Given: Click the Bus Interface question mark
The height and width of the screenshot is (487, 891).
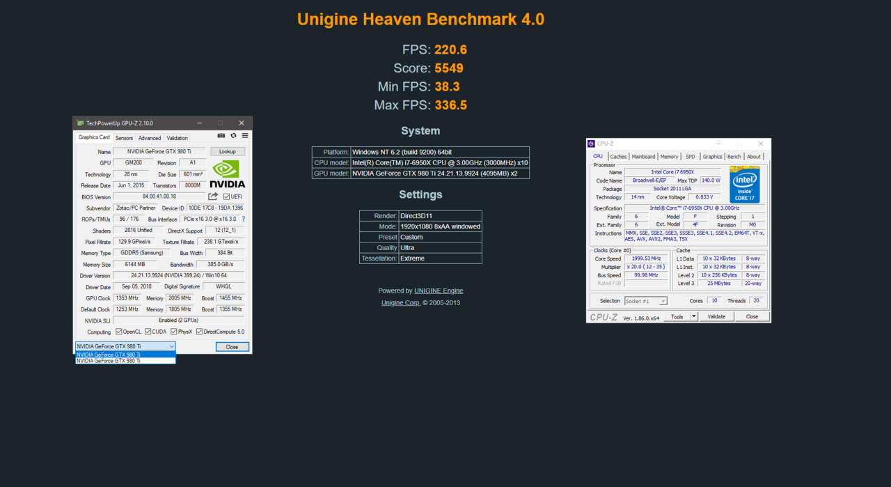Looking at the screenshot, I should tap(243, 219).
